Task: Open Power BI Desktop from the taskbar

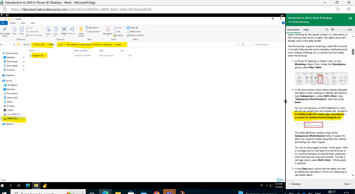Action: [44, 185]
